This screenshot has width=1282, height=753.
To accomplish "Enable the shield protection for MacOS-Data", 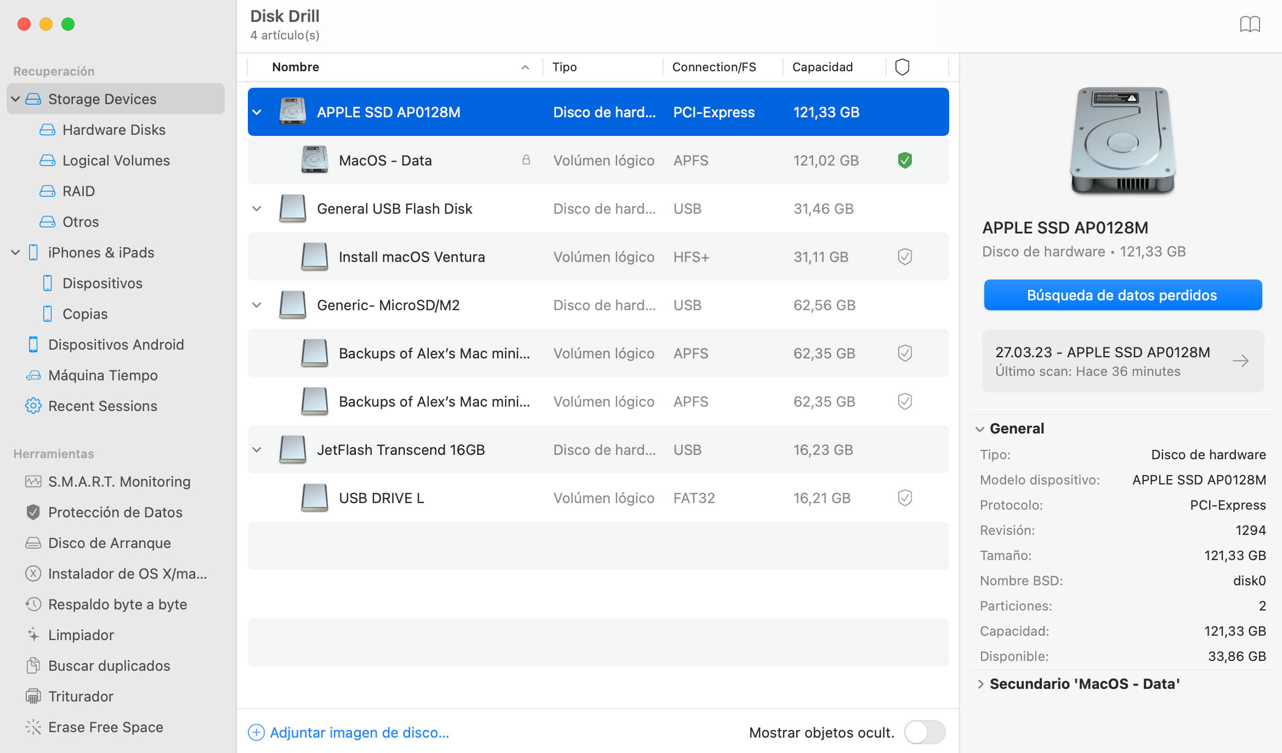I will (905, 161).
